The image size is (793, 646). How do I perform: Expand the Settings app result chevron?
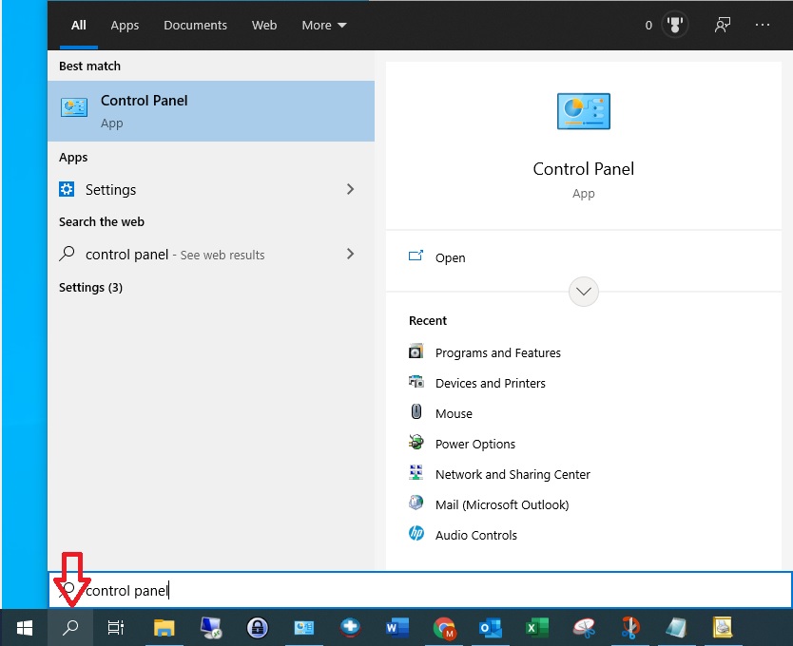tap(350, 189)
